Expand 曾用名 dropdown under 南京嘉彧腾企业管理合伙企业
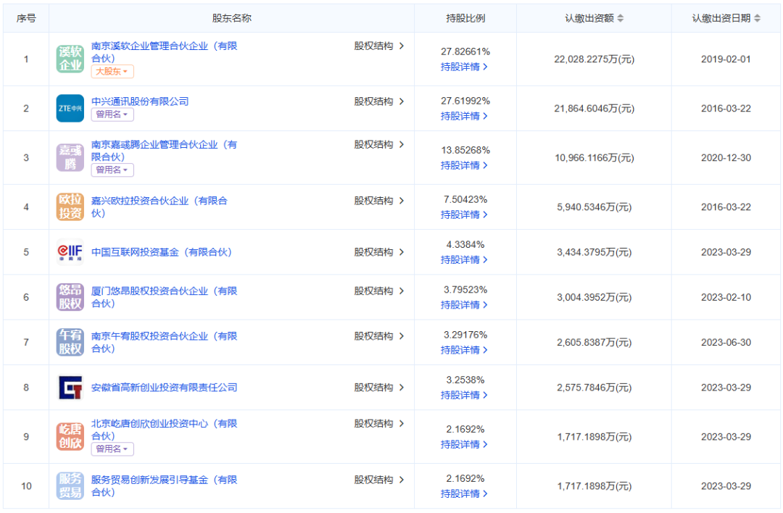 [x=112, y=170]
